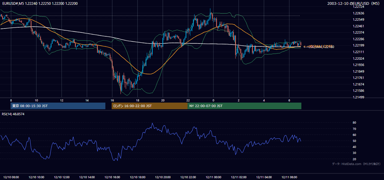Image resolution: width=384 pixels, height=180 pixels.
Task: Click hour tick 16 under the price chart
Action: tap(112, 100)
